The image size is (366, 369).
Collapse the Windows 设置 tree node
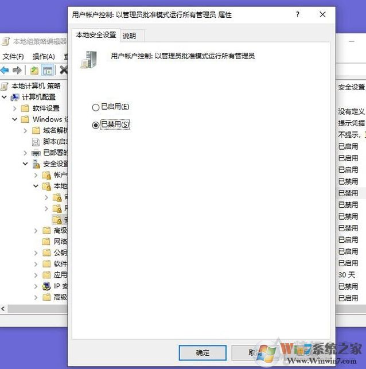click(x=15, y=119)
